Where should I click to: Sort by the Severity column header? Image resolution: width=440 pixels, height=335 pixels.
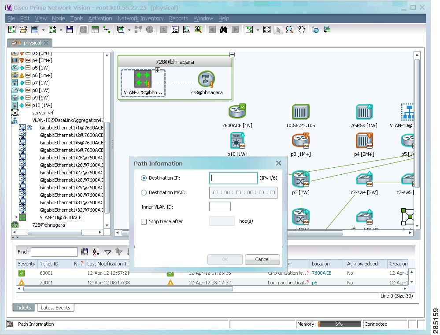(27, 264)
